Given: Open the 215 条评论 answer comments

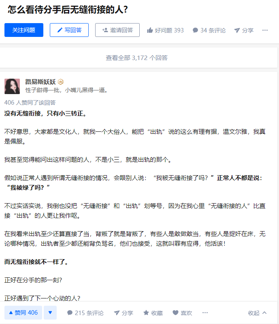Looking at the screenshot, I should tap(85, 313).
